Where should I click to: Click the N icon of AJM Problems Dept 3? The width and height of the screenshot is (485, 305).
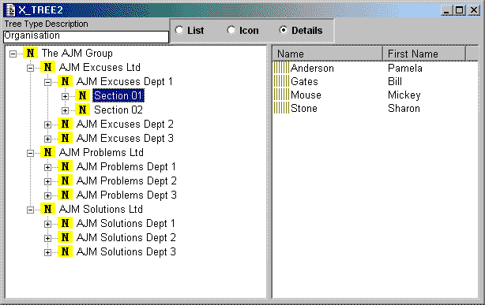click(x=65, y=195)
